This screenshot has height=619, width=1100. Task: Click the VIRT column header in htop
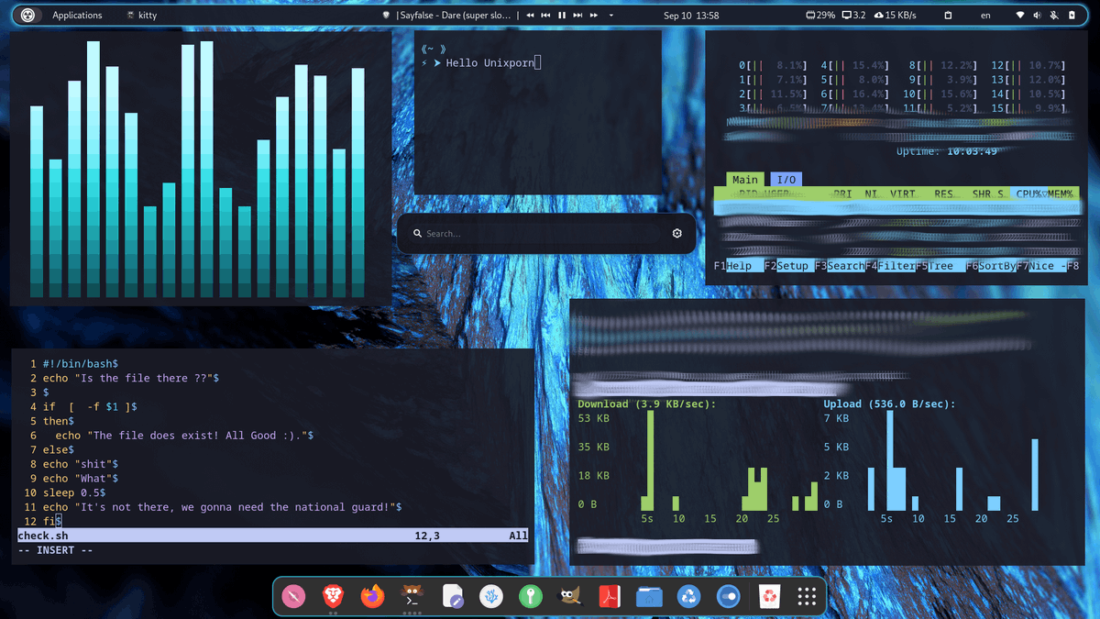[903, 193]
